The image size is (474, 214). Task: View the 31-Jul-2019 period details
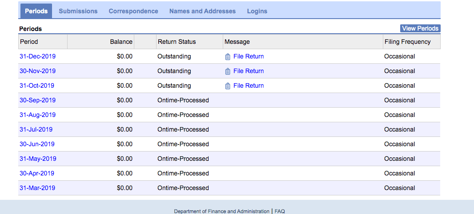36,129
